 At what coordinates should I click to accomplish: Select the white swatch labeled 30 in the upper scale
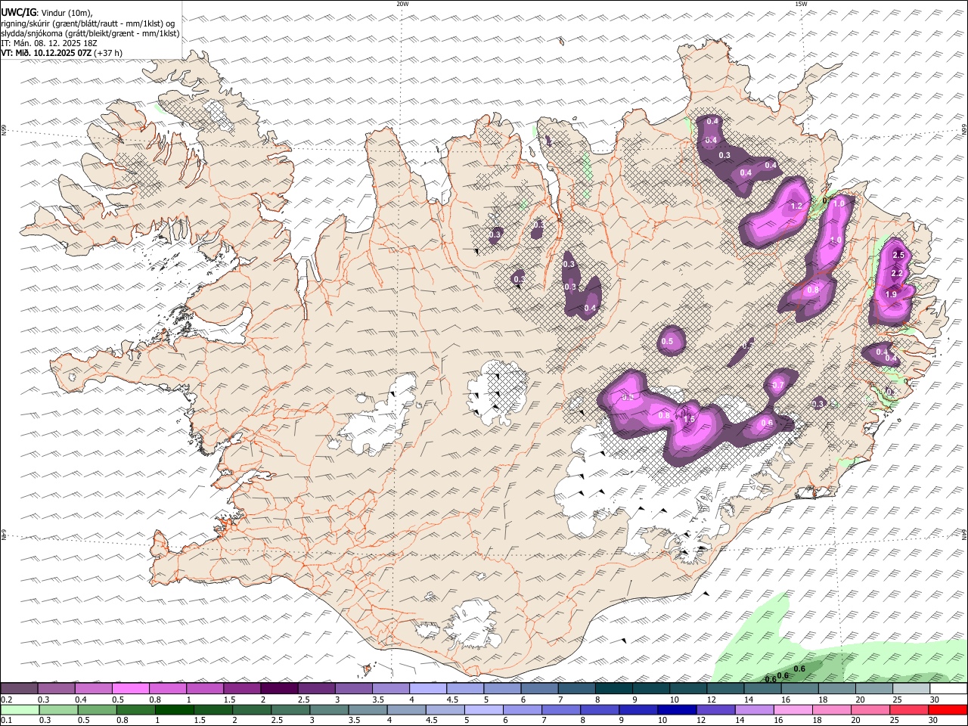click(948, 689)
